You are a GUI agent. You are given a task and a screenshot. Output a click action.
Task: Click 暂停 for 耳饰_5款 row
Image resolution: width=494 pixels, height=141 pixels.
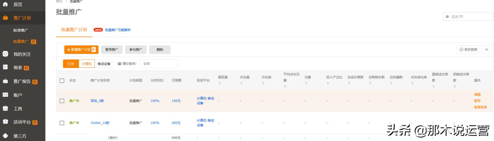coord(477,101)
